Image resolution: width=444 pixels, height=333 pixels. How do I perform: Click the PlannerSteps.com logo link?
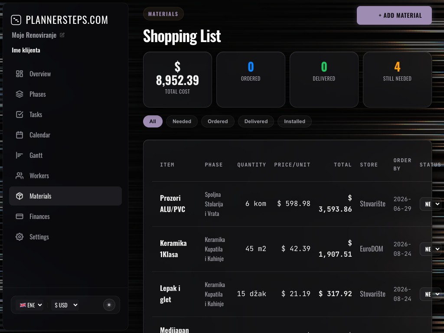coord(60,20)
